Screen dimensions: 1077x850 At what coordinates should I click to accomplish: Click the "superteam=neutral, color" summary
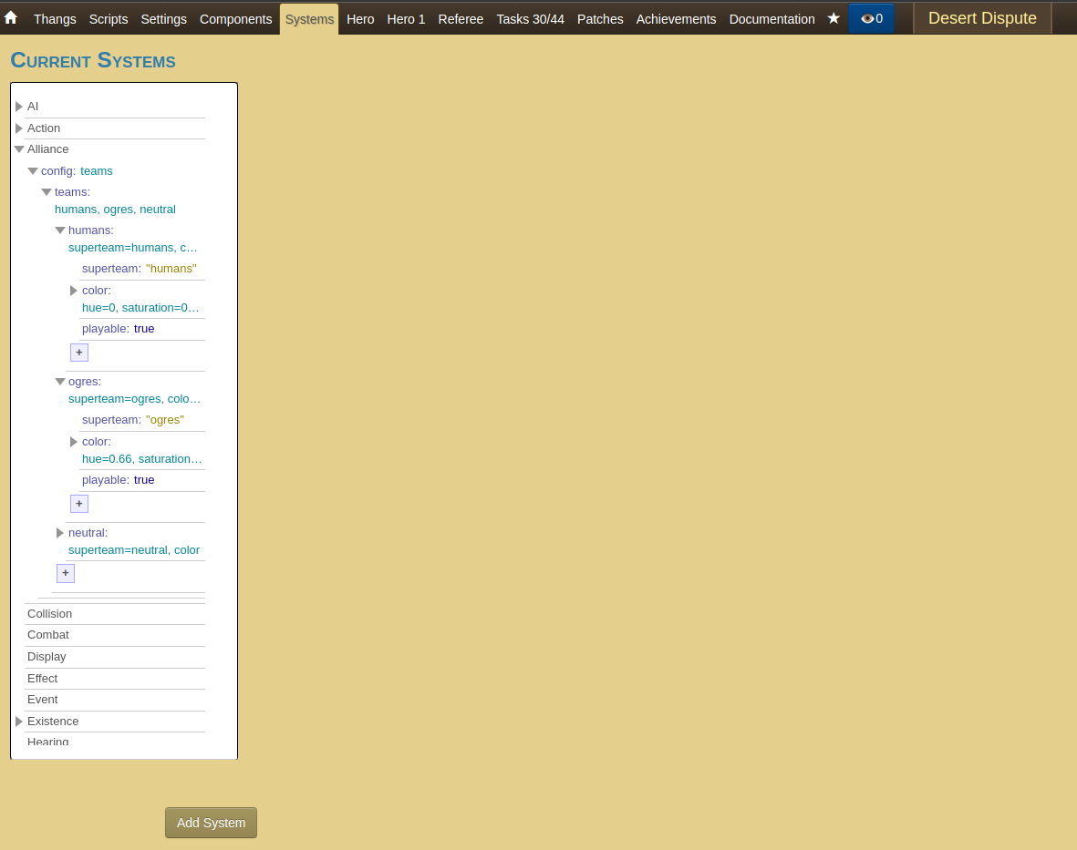[x=134, y=550]
